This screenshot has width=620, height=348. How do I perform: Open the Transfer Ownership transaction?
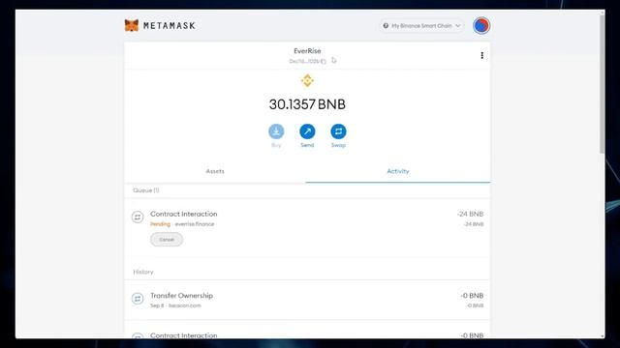pyautogui.click(x=307, y=301)
